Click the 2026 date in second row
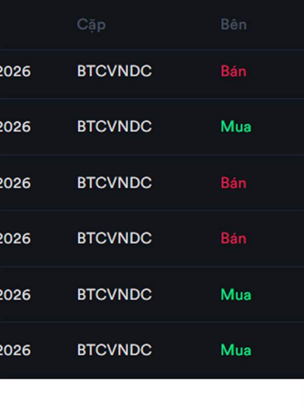 15,126
